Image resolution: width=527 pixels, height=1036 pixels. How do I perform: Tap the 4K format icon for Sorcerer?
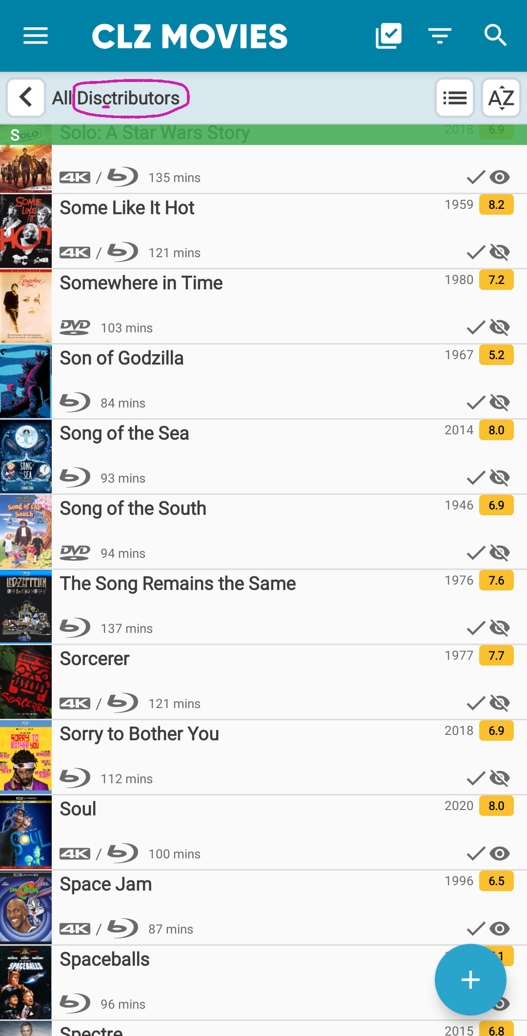75,703
